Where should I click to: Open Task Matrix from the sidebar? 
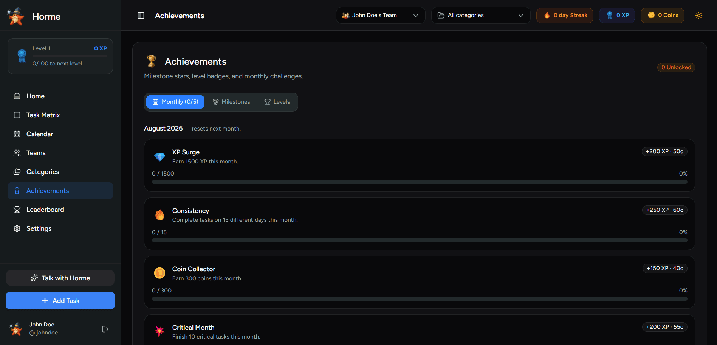(60, 115)
